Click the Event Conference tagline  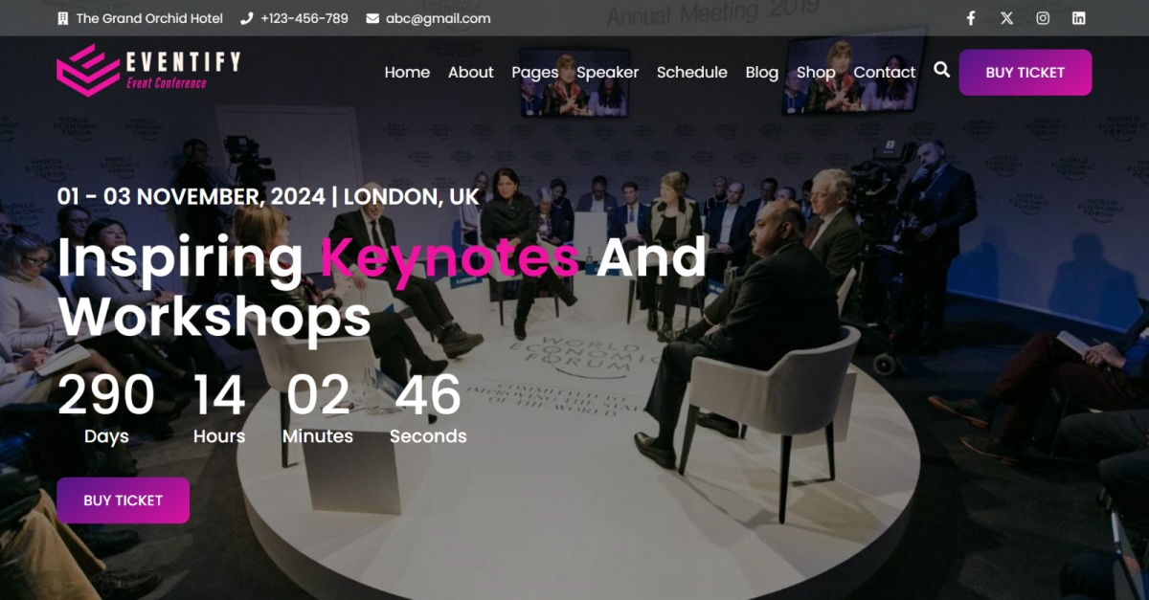click(x=167, y=83)
